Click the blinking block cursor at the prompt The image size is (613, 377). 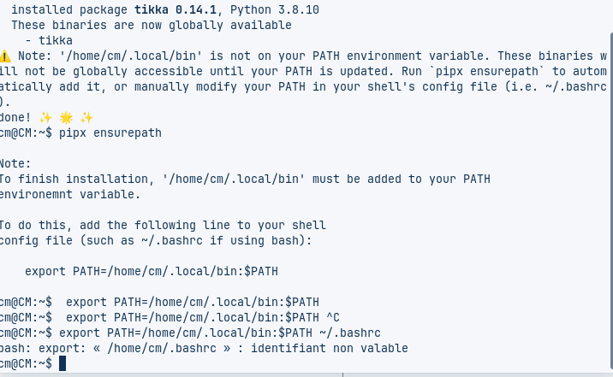point(62,363)
